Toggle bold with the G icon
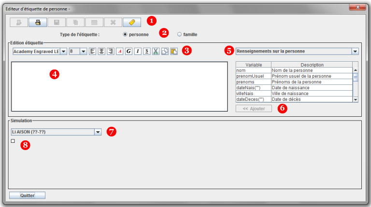This screenshot has height=207, width=371. 128,51
